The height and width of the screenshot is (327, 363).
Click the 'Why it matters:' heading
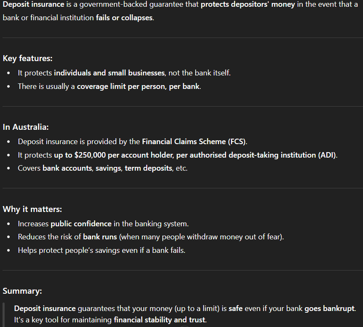[x=32, y=209]
